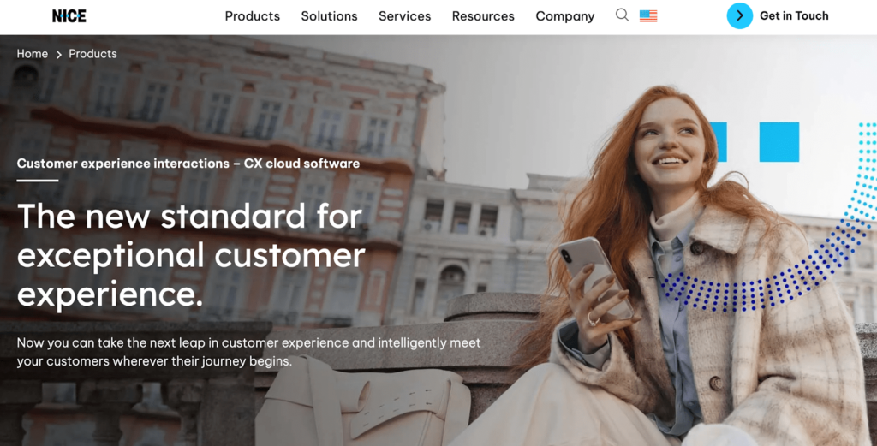Click the breadcrumb chevron separator
Viewport: 877px width, 446px height.
click(x=59, y=54)
